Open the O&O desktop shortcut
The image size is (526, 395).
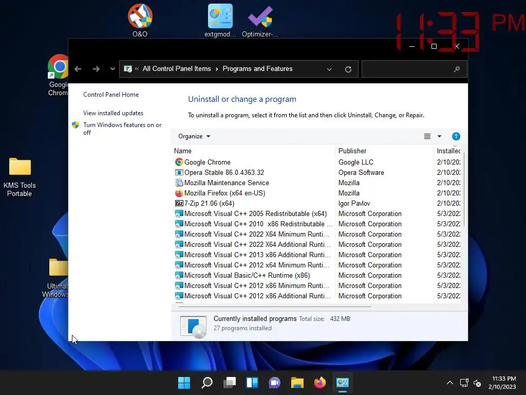pyautogui.click(x=140, y=21)
